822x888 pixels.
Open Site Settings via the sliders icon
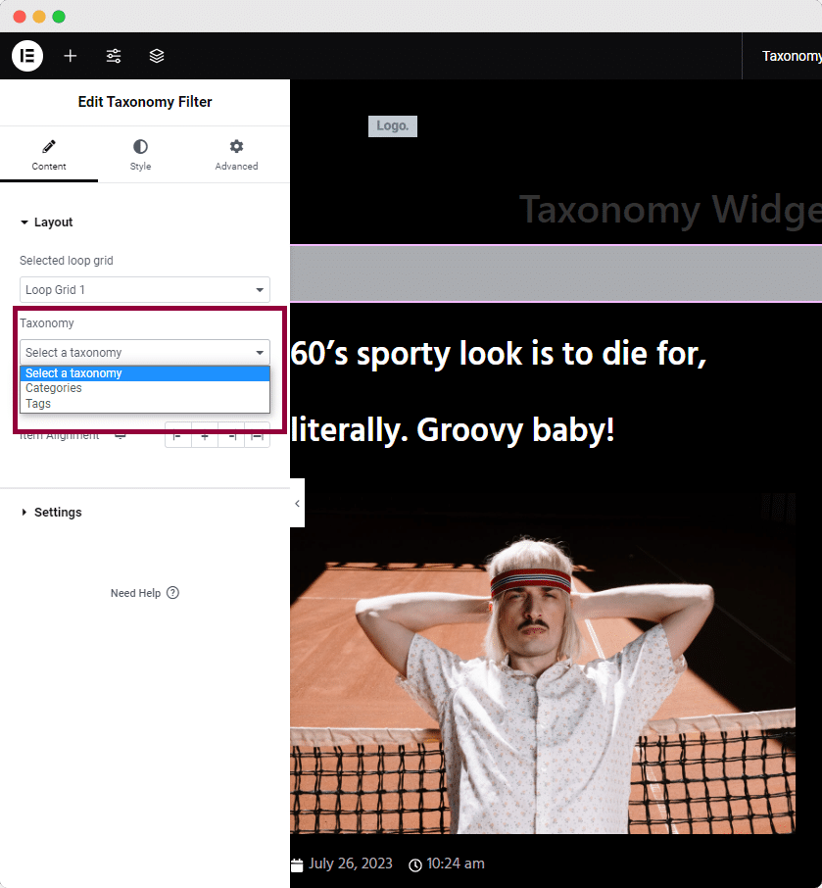click(113, 56)
